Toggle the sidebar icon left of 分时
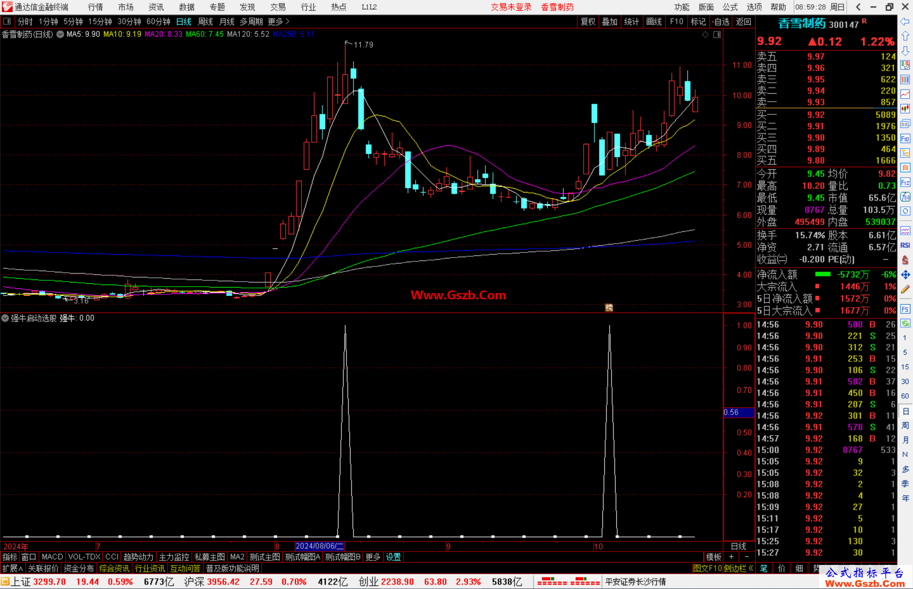This screenshot has width=913, height=589. click(7, 21)
